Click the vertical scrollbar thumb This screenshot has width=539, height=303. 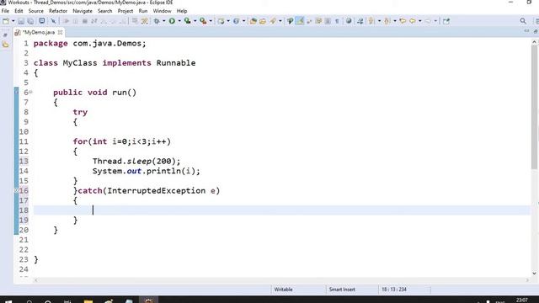[534, 107]
